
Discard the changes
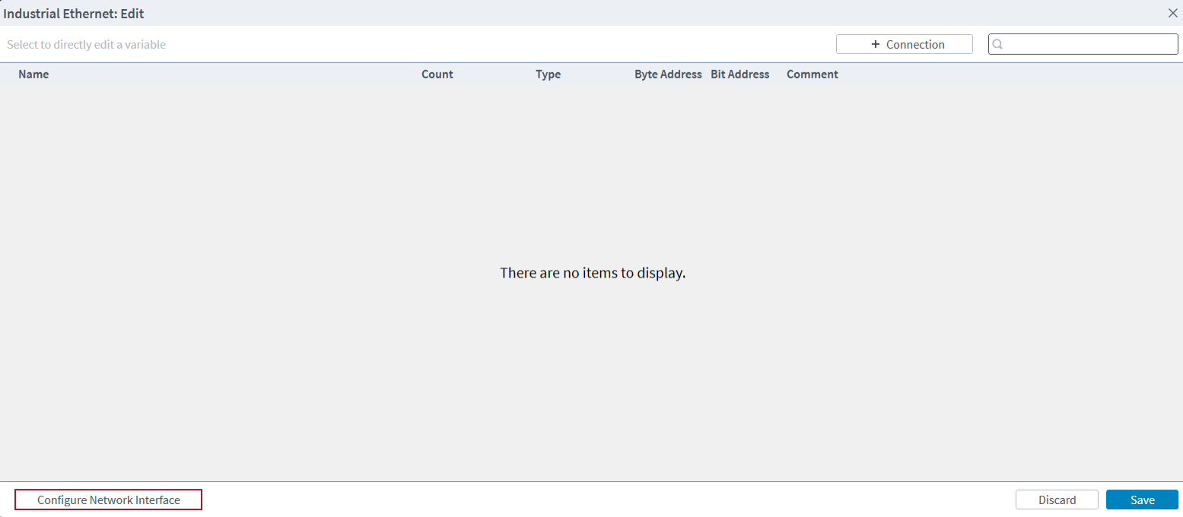click(1057, 500)
